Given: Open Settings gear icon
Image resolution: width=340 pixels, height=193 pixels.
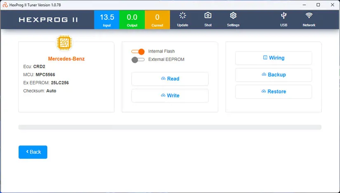Looking at the screenshot, I should click(233, 15).
